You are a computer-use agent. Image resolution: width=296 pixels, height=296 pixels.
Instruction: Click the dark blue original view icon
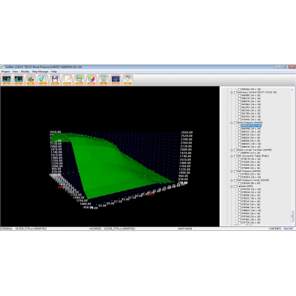[115, 80]
